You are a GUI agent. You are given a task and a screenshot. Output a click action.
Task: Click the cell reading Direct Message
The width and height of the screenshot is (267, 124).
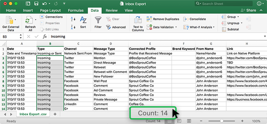[111, 63]
